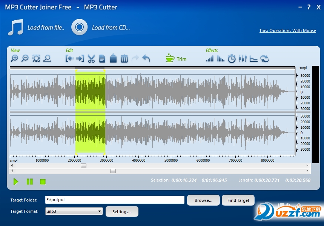Minimize the MP3 Cutter window

tap(300, 7)
